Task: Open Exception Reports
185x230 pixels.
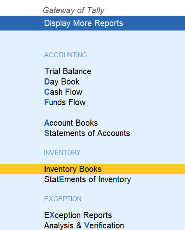Action: (78, 215)
